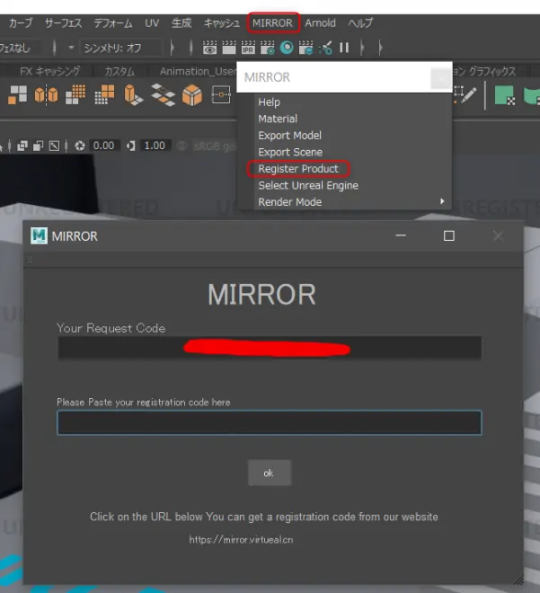Image resolution: width=540 pixels, height=593 pixels.
Task: Open the Arnold menu
Action: 320,23
